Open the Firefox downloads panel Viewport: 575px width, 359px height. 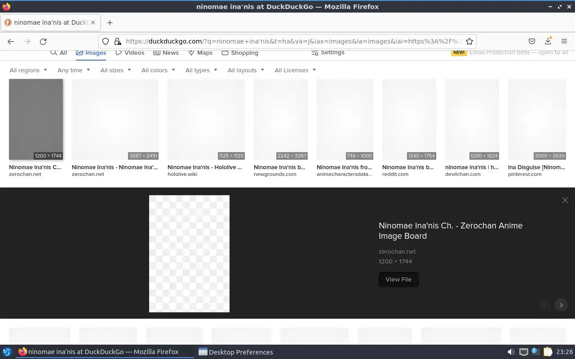point(548,41)
